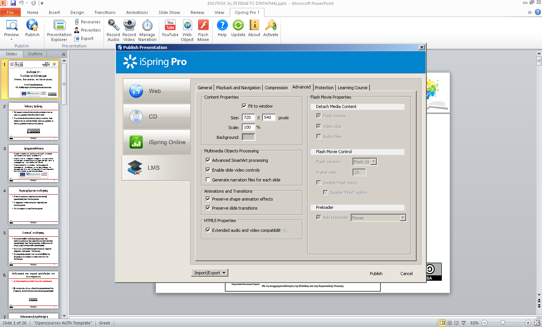542x327 pixels.
Task: Customize Quick Access Toolbar dropdown
Action: pyautogui.click(x=42, y=3)
